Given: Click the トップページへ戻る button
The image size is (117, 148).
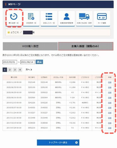Looking at the screenshot, I should [58, 143].
